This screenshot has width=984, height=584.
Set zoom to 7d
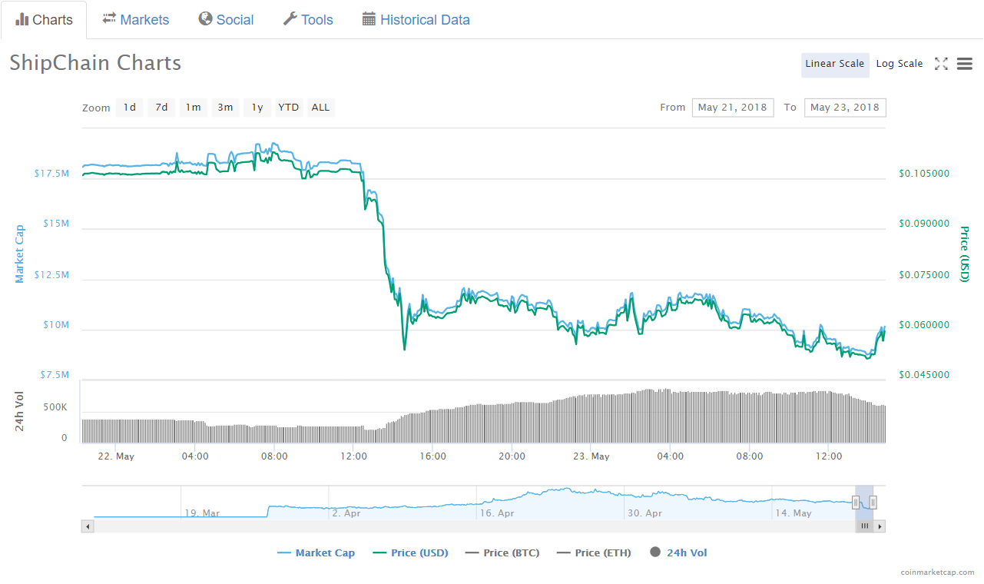point(161,108)
